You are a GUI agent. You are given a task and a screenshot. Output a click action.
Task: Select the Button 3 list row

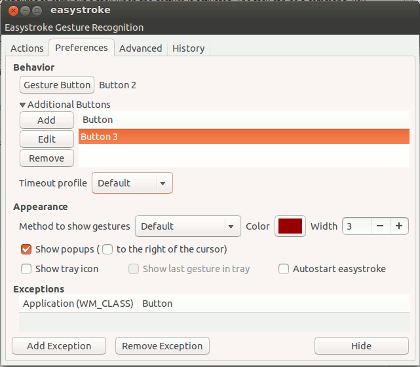pos(244,137)
